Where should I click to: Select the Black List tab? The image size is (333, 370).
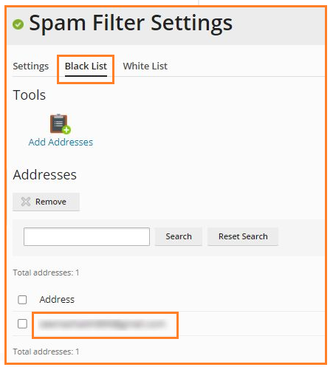[x=86, y=66]
